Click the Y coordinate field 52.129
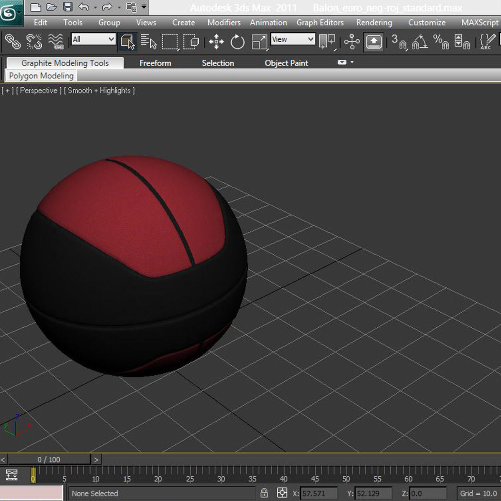 373,493
